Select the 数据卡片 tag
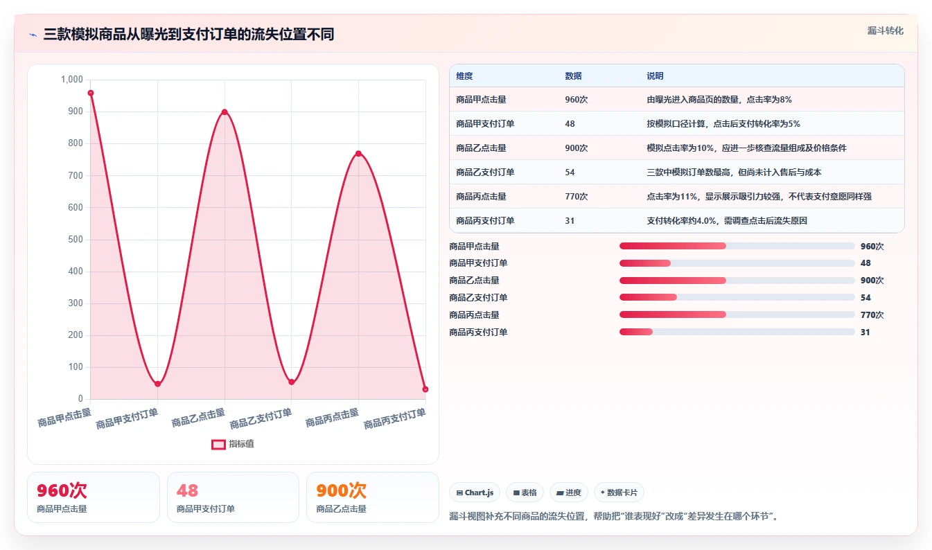Image resolution: width=932 pixels, height=550 pixels. tap(618, 493)
